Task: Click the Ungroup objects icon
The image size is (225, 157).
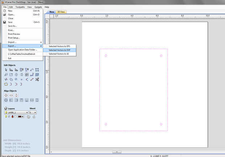Action: click(27, 70)
